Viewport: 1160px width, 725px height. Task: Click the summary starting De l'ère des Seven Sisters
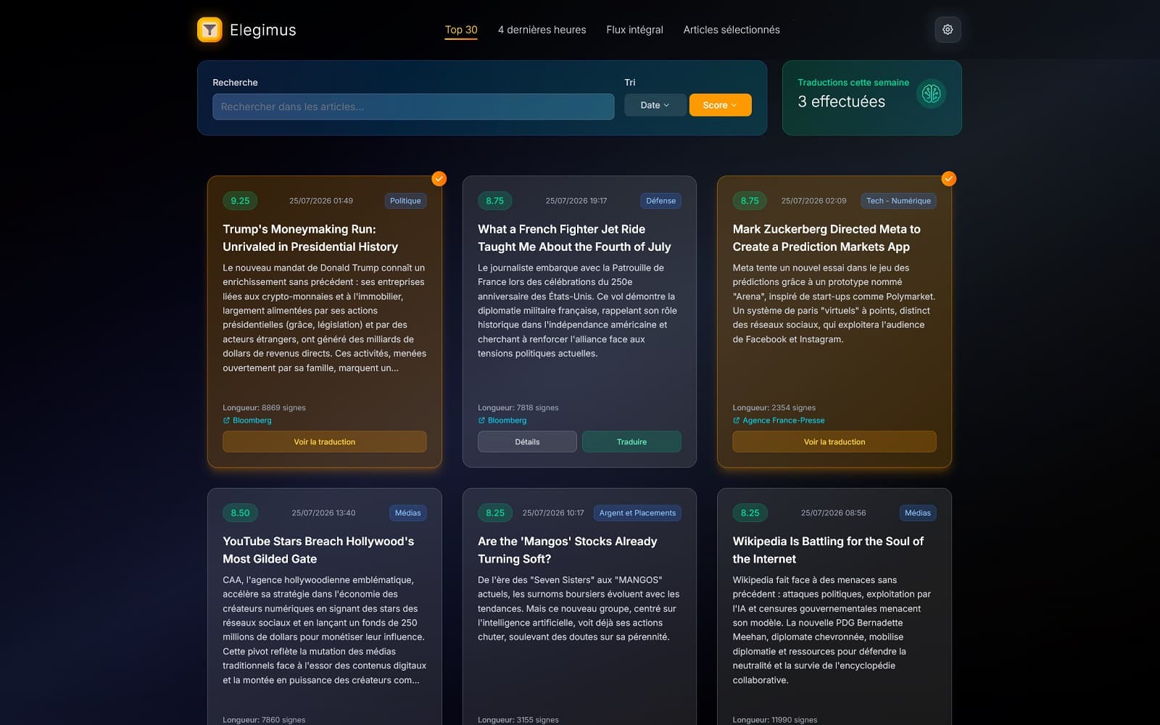(x=579, y=608)
